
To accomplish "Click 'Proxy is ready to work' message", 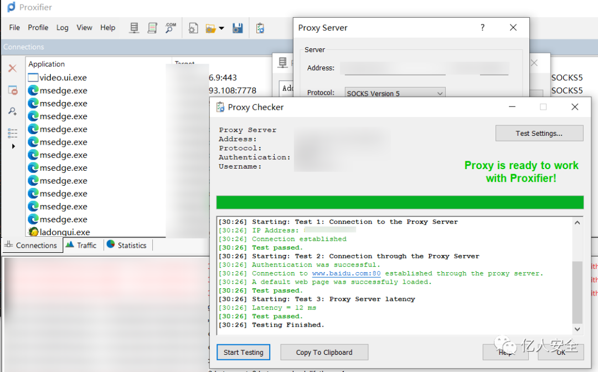I will 521,171.
